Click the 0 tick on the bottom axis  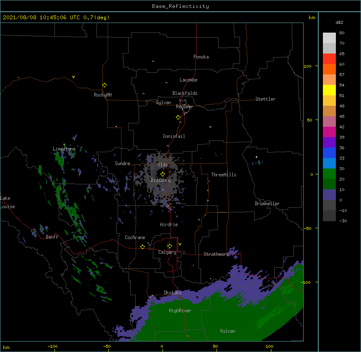click(x=162, y=346)
